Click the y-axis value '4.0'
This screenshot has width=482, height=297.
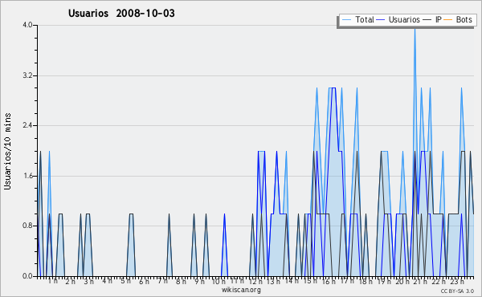(27, 25)
